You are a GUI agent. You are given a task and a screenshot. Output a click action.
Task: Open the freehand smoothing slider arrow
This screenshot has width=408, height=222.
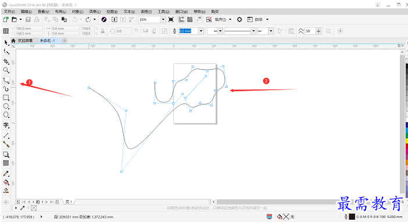tap(318, 31)
